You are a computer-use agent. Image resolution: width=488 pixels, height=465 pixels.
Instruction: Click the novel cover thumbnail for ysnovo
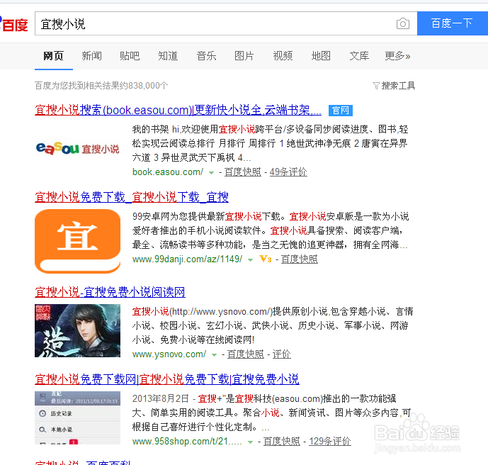(77, 331)
